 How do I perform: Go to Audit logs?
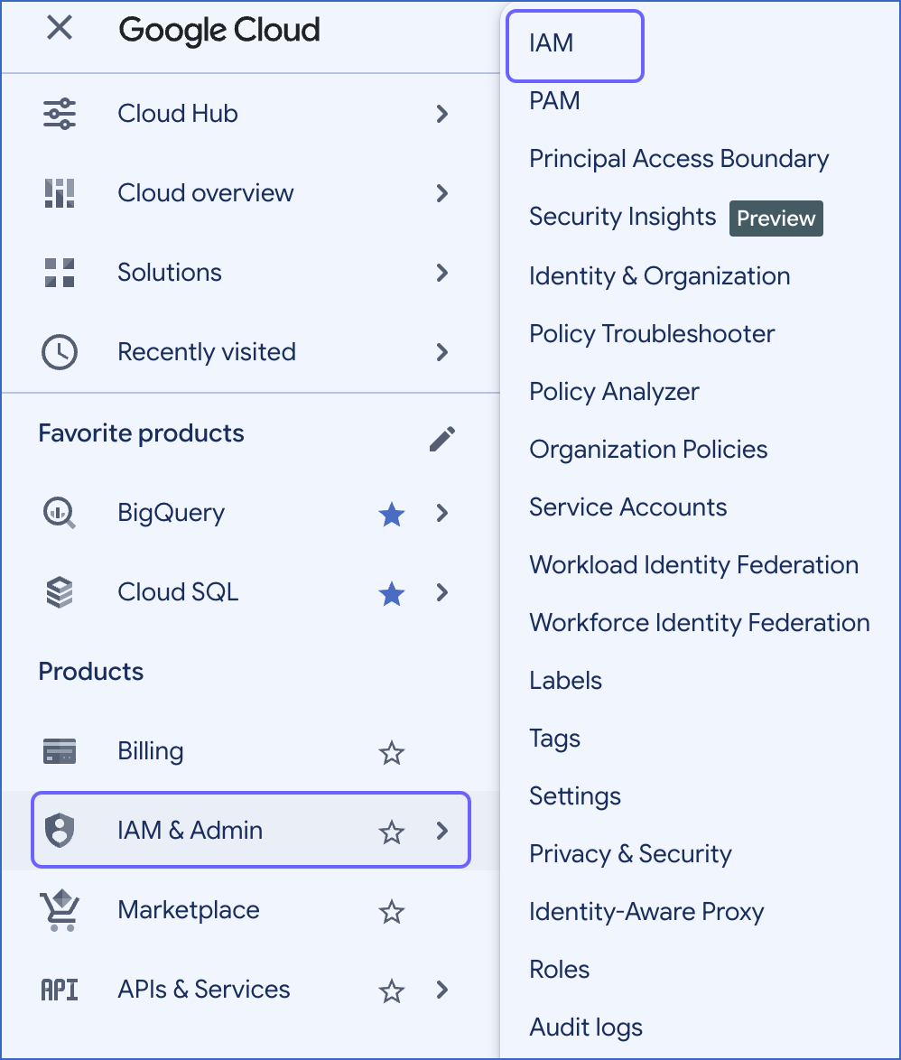tap(585, 1027)
